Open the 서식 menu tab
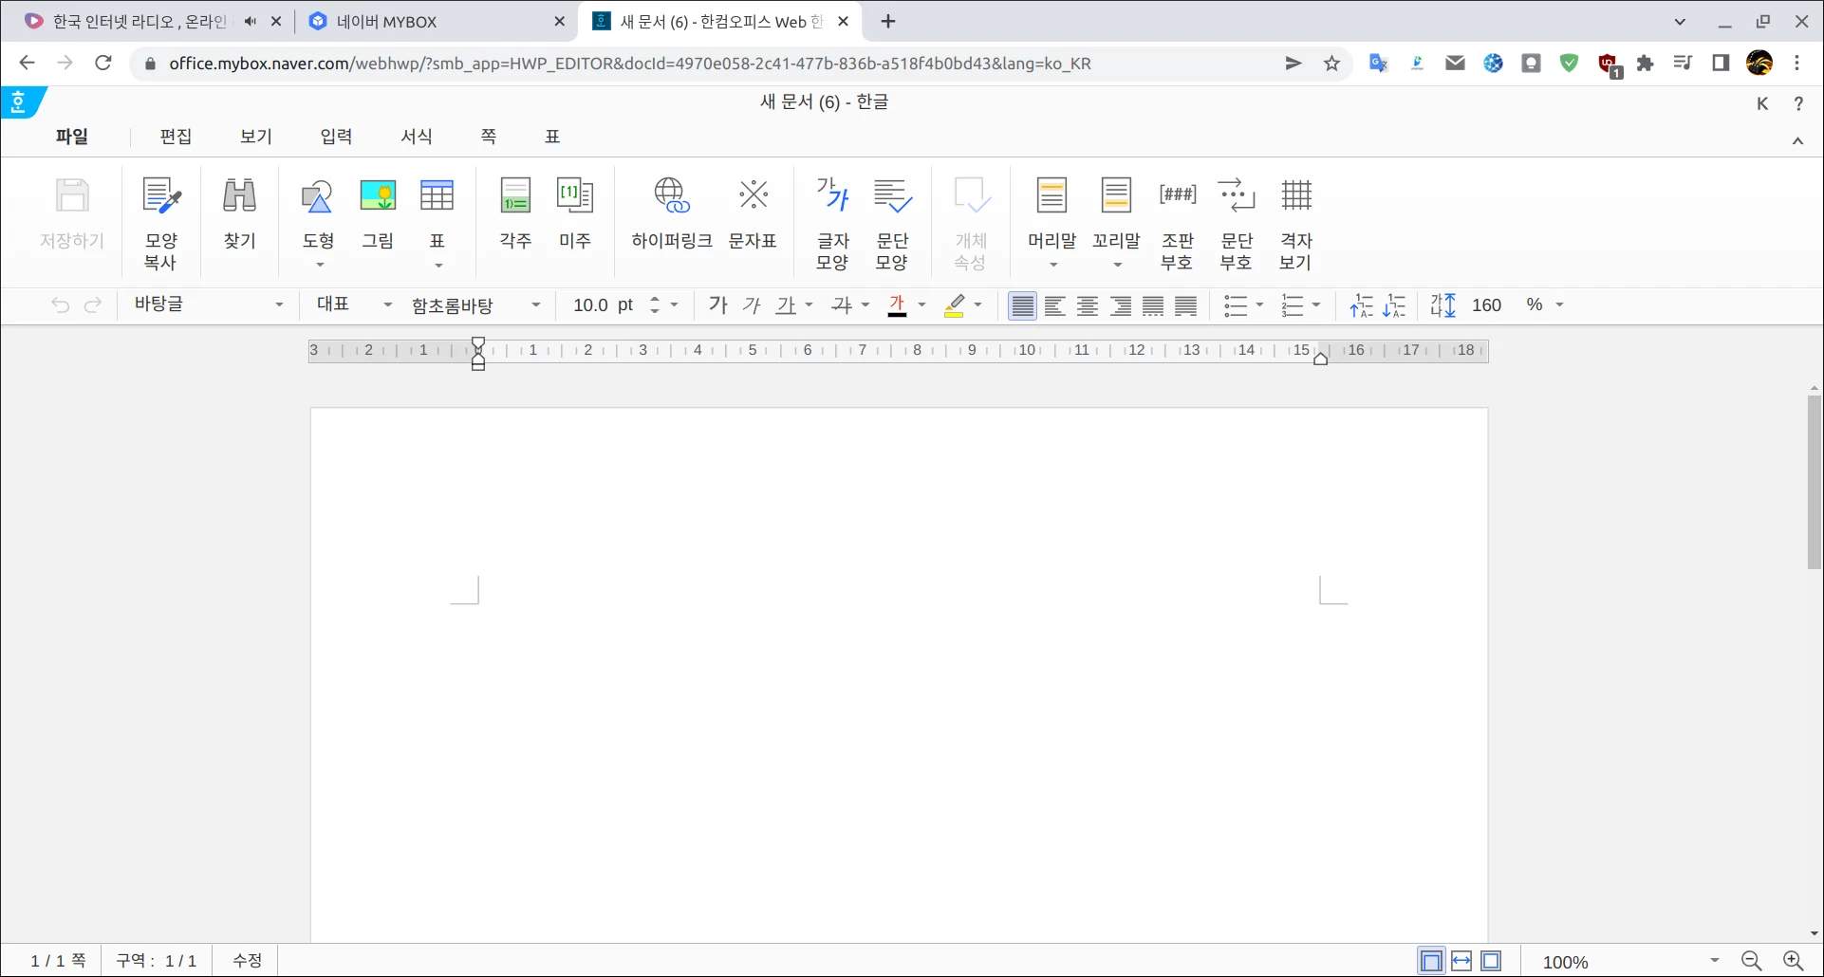The image size is (1824, 977). click(417, 137)
